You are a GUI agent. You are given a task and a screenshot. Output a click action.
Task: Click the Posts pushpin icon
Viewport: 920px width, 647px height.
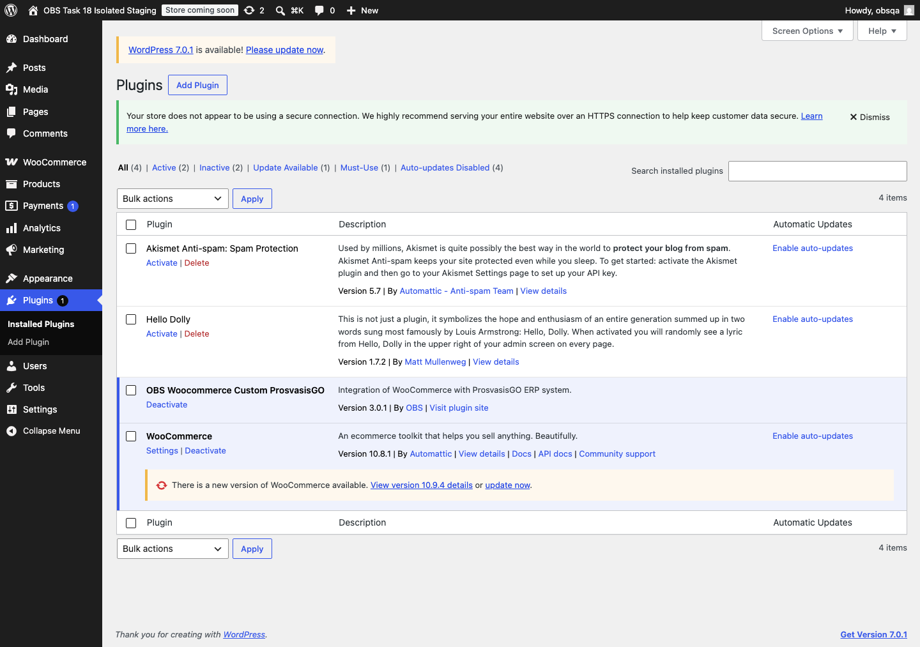coord(11,68)
